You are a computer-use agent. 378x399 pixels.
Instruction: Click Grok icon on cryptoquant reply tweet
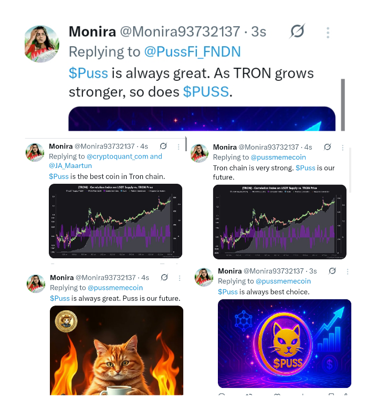tap(163, 146)
